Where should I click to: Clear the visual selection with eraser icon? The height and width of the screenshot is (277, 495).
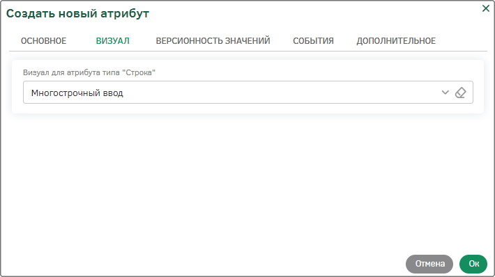click(x=461, y=93)
